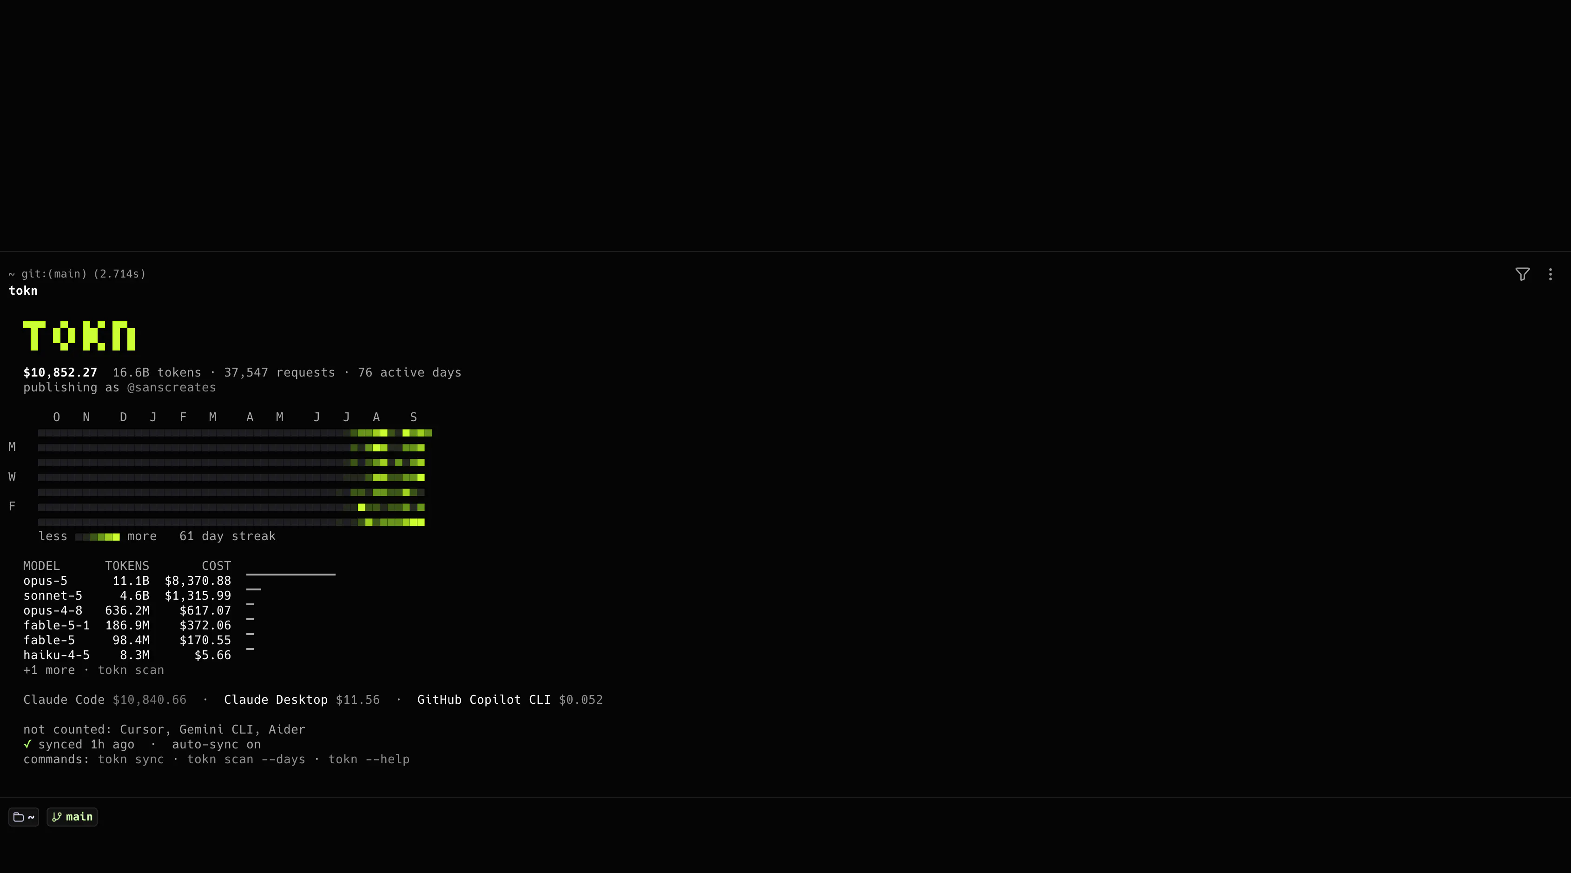Select the haiku-4-5 model name

[56, 655]
